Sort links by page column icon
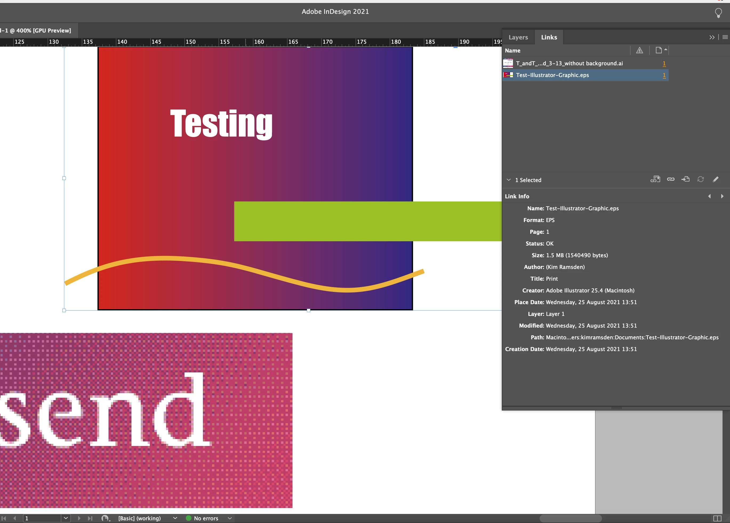This screenshot has height=523, width=730. [x=659, y=50]
